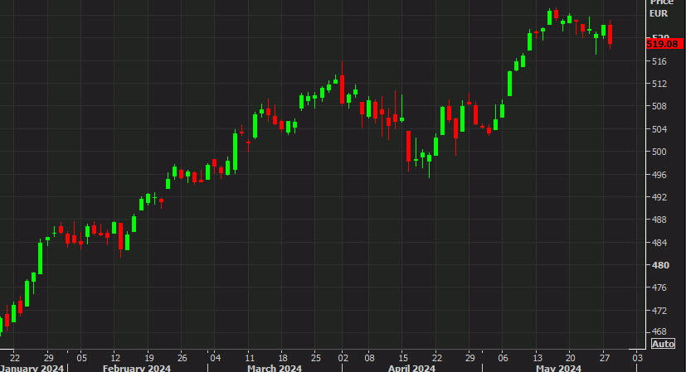
Task: Click the 08 April date tick
Action: pos(370,358)
